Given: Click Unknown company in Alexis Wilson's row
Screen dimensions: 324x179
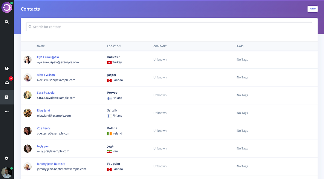Looking at the screenshot, I should point(160,77).
